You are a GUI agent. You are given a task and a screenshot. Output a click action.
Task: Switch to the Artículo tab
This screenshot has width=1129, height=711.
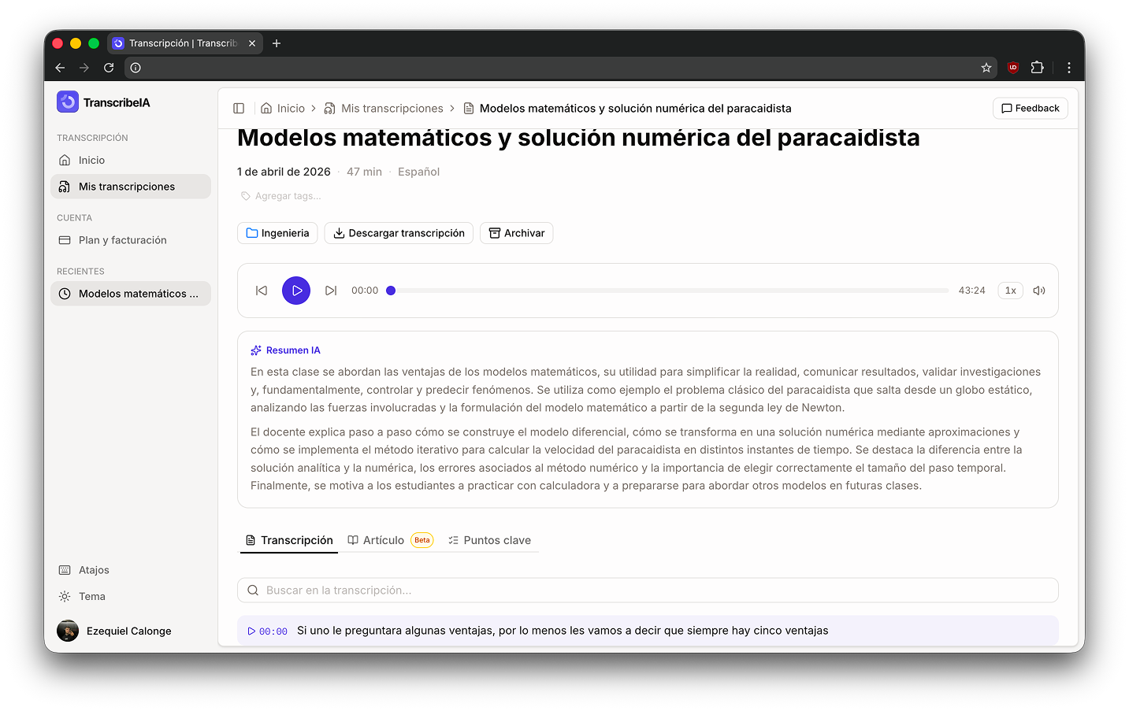point(384,540)
